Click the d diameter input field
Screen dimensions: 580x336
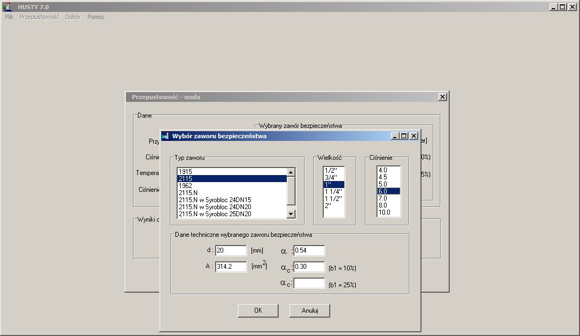(231, 250)
